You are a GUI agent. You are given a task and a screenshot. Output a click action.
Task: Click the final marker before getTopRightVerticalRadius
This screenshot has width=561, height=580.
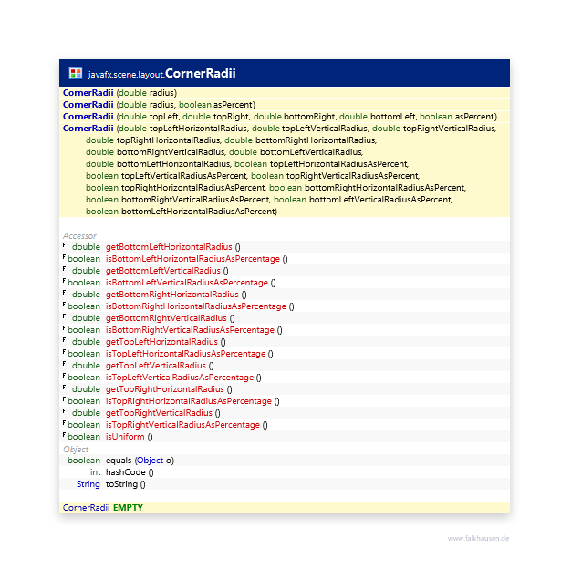(x=64, y=412)
